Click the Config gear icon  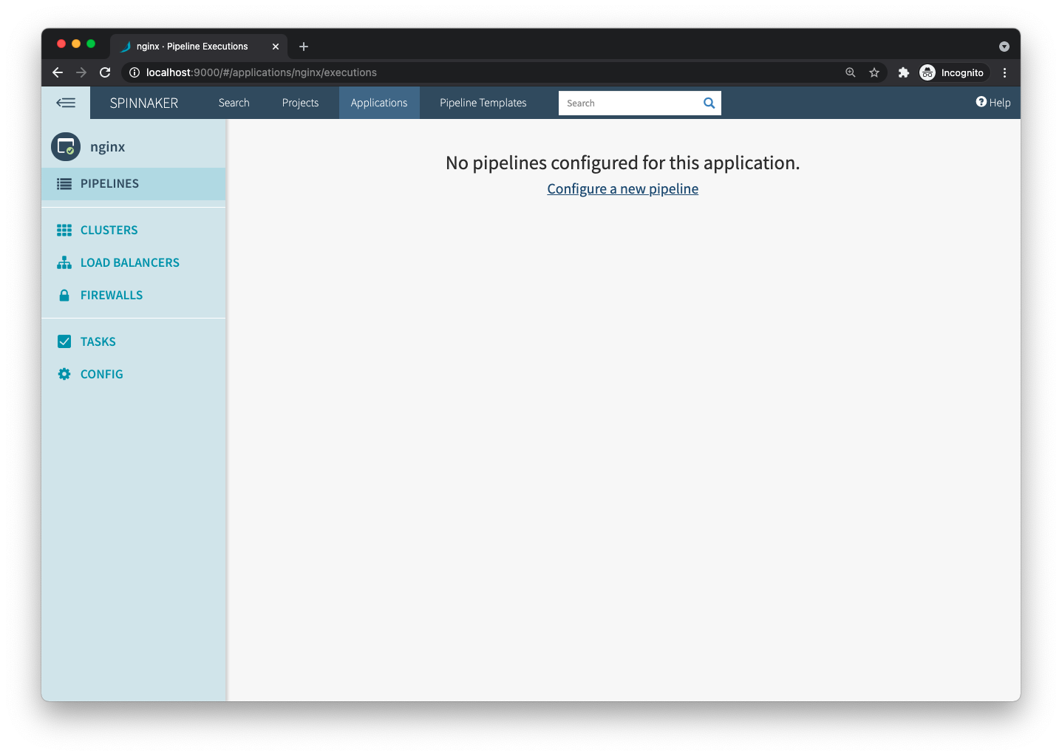click(x=64, y=374)
